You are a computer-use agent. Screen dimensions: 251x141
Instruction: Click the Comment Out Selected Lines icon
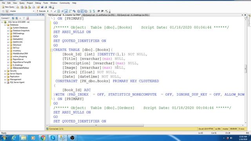pos(90,11)
